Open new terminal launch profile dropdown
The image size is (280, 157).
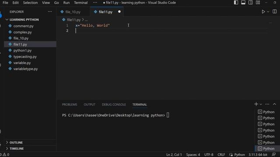pyautogui.click(x=261, y=104)
